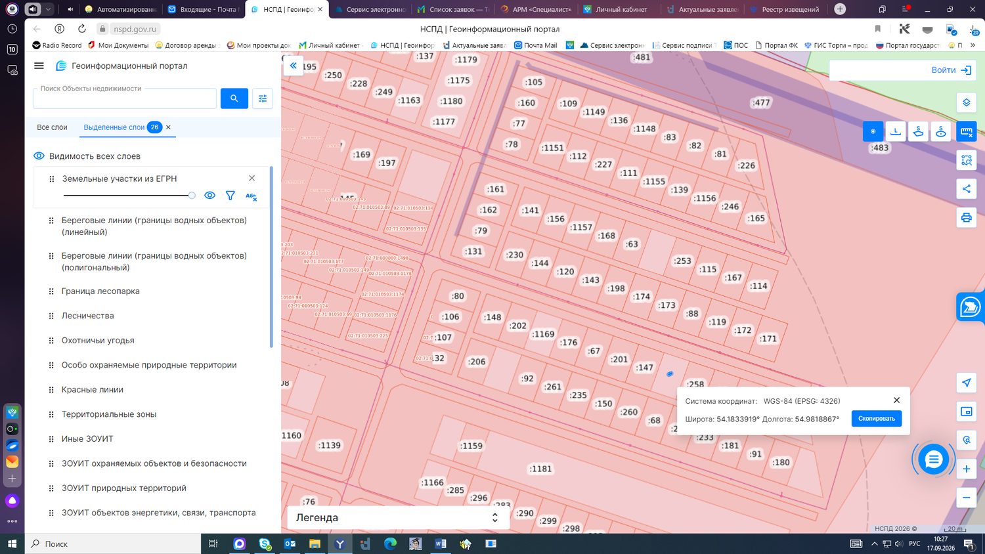Switch to the Входящие - Почта browser tab
Viewport: 985px width, 554px height.
pos(203,9)
